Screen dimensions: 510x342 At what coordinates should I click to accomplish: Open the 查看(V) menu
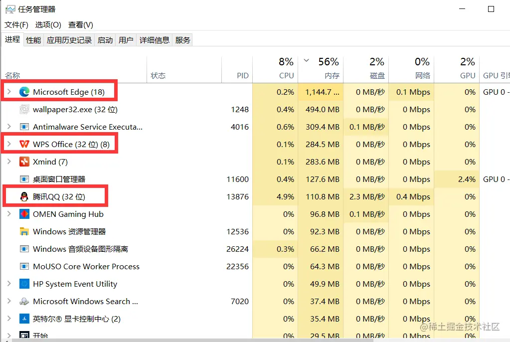81,25
